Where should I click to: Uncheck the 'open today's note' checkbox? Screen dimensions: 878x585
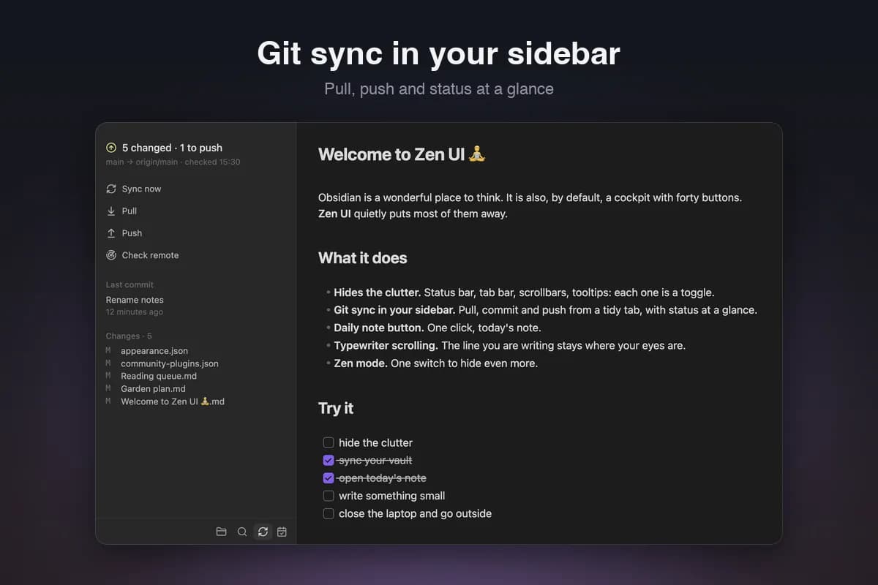tap(329, 478)
